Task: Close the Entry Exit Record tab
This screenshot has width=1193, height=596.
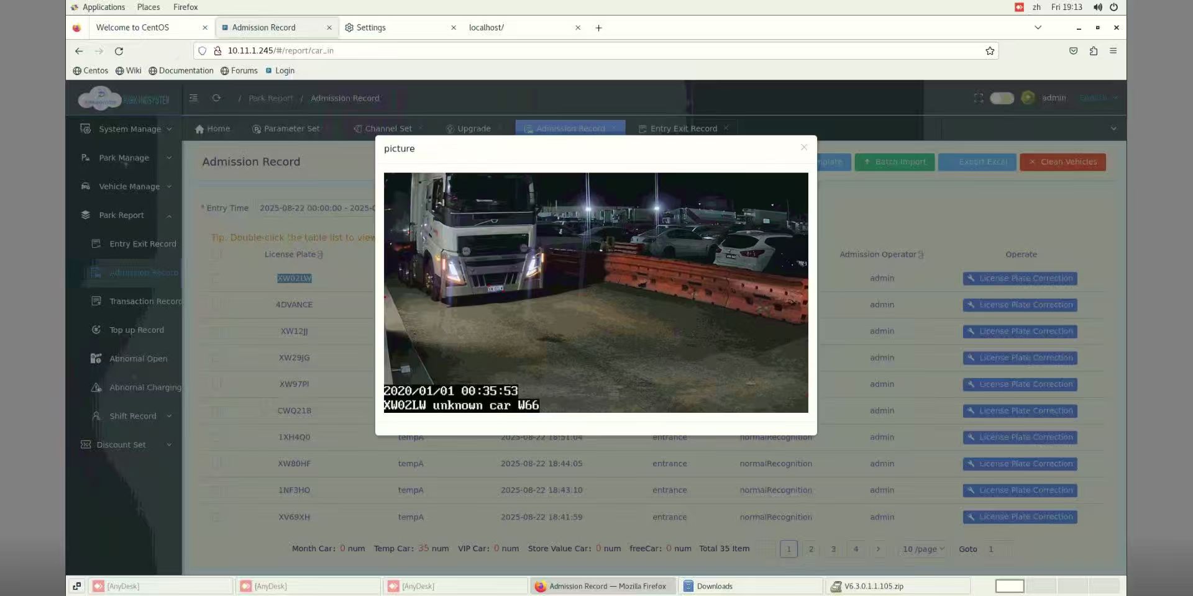Action: pyautogui.click(x=726, y=128)
